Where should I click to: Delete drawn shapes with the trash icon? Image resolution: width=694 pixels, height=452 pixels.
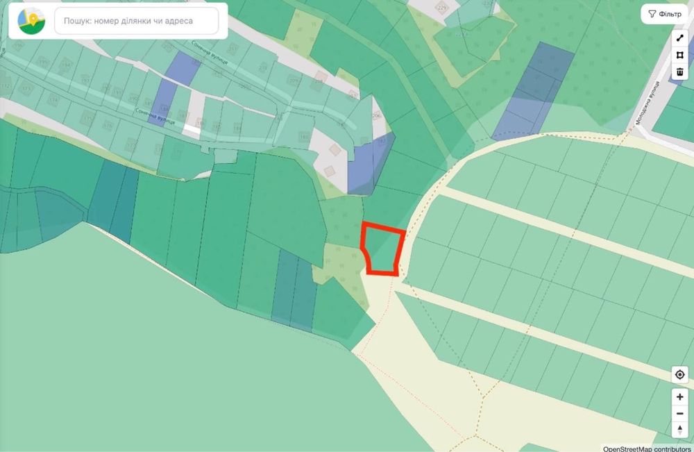coord(680,72)
